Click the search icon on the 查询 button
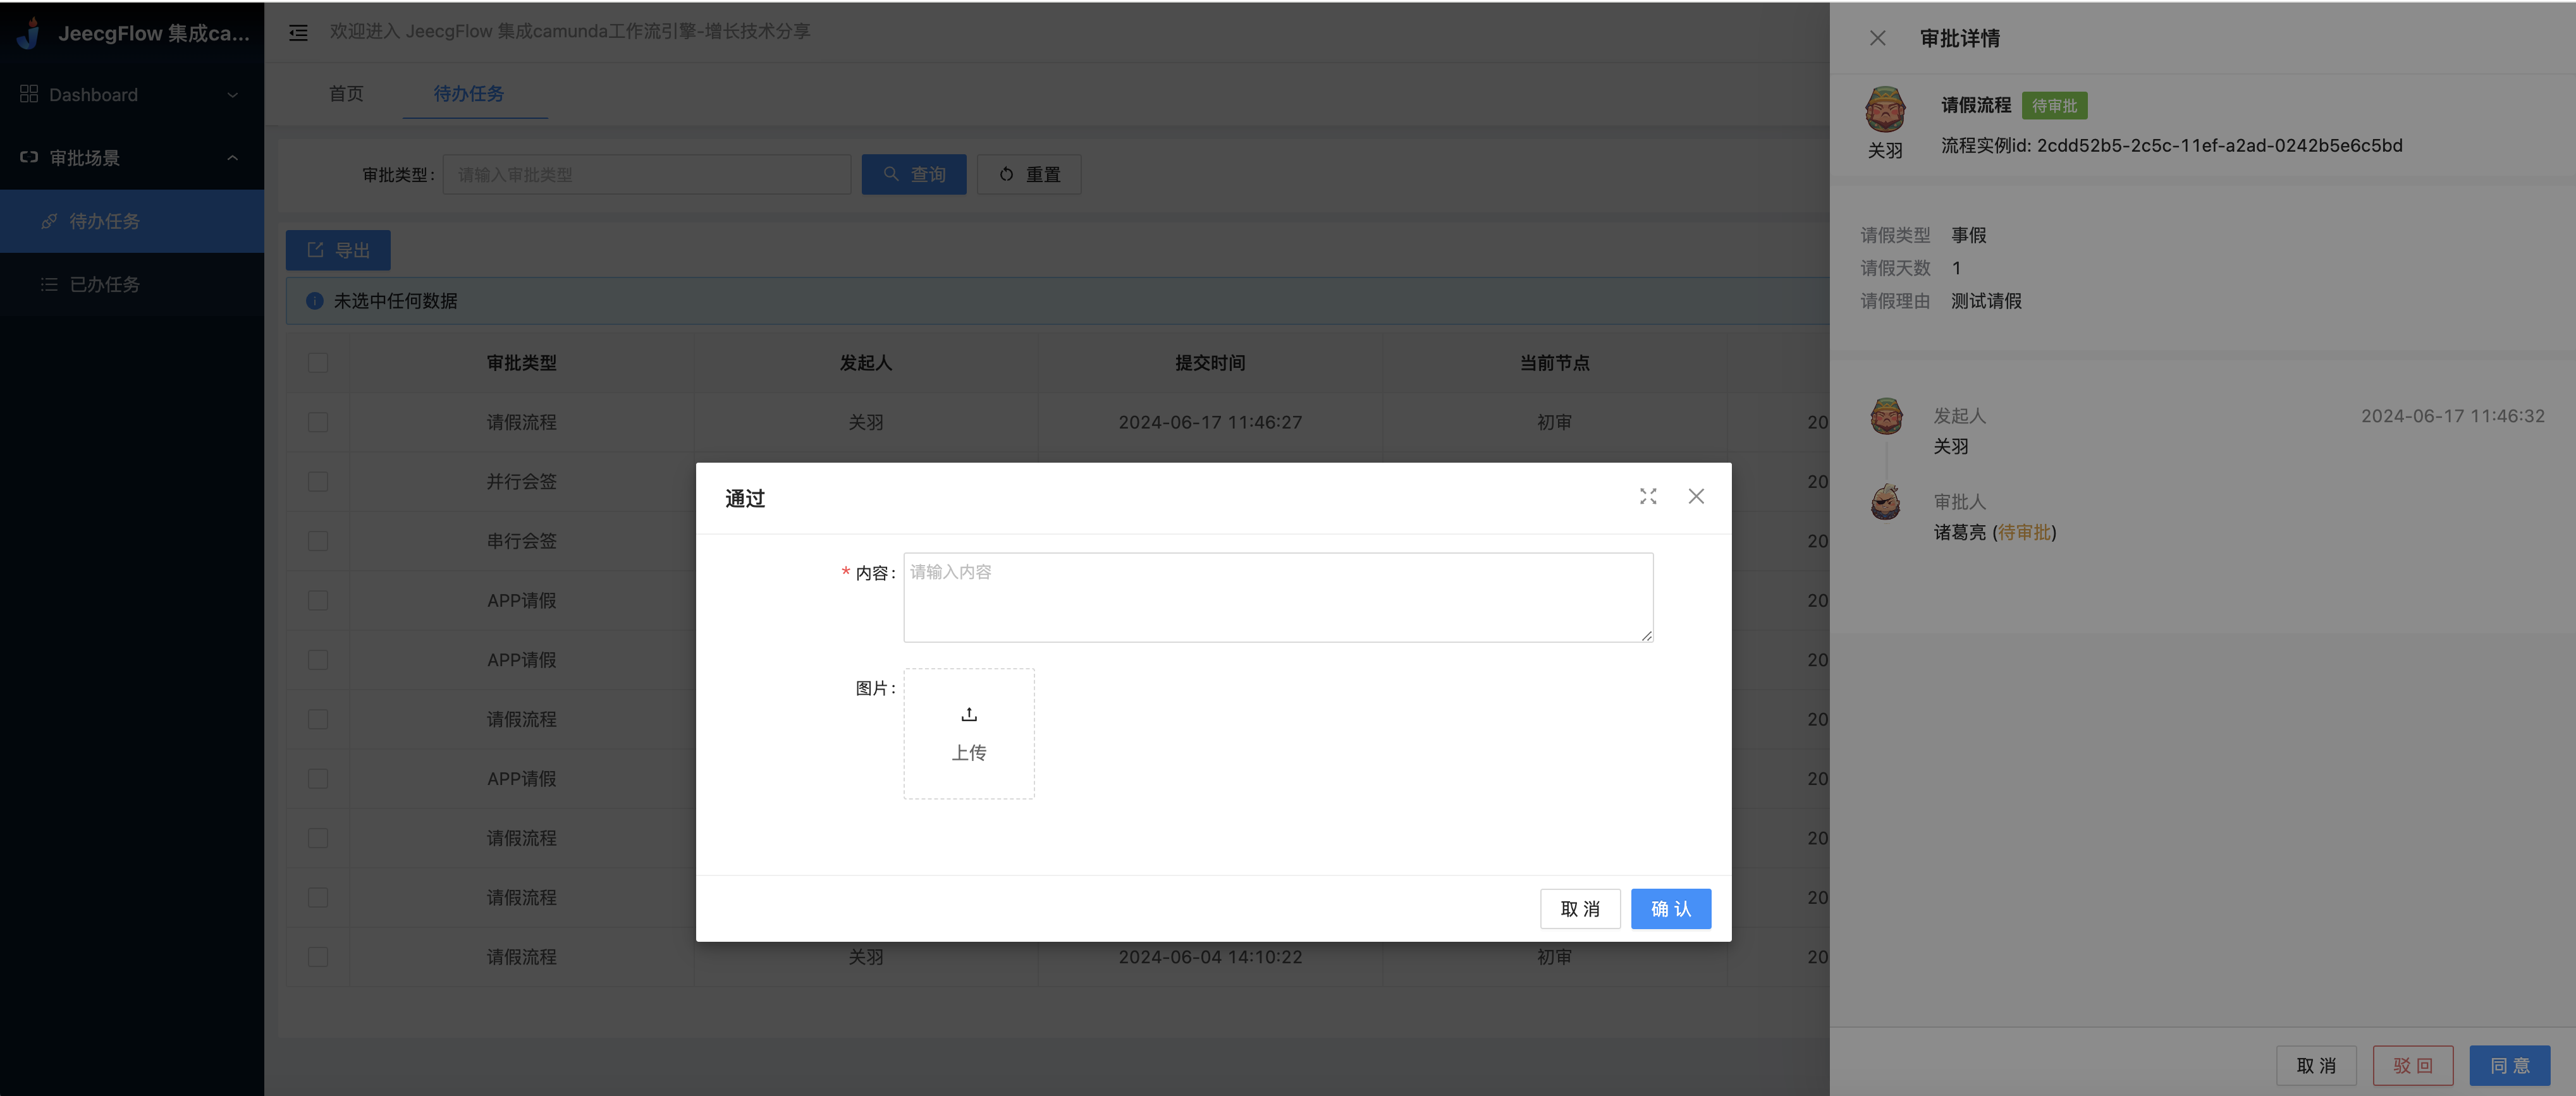This screenshot has height=1096, width=2576. [891, 174]
